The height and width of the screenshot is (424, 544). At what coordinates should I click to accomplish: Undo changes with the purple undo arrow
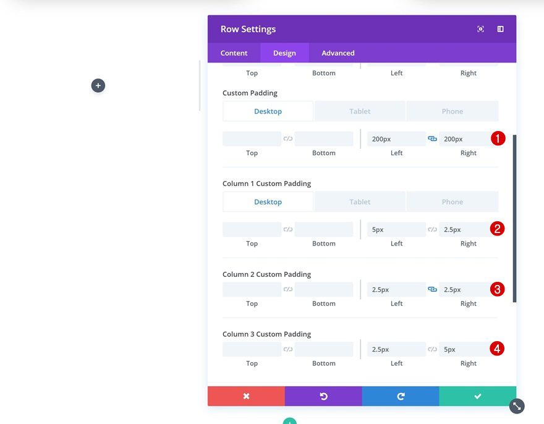click(x=323, y=396)
